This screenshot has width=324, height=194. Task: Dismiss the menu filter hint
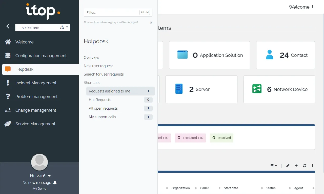point(151,22)
